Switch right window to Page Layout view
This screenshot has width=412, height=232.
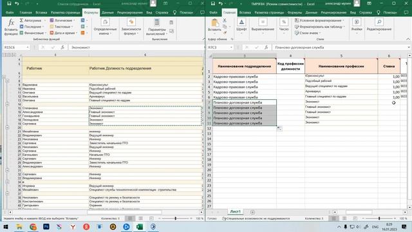(x=344, y=218)
